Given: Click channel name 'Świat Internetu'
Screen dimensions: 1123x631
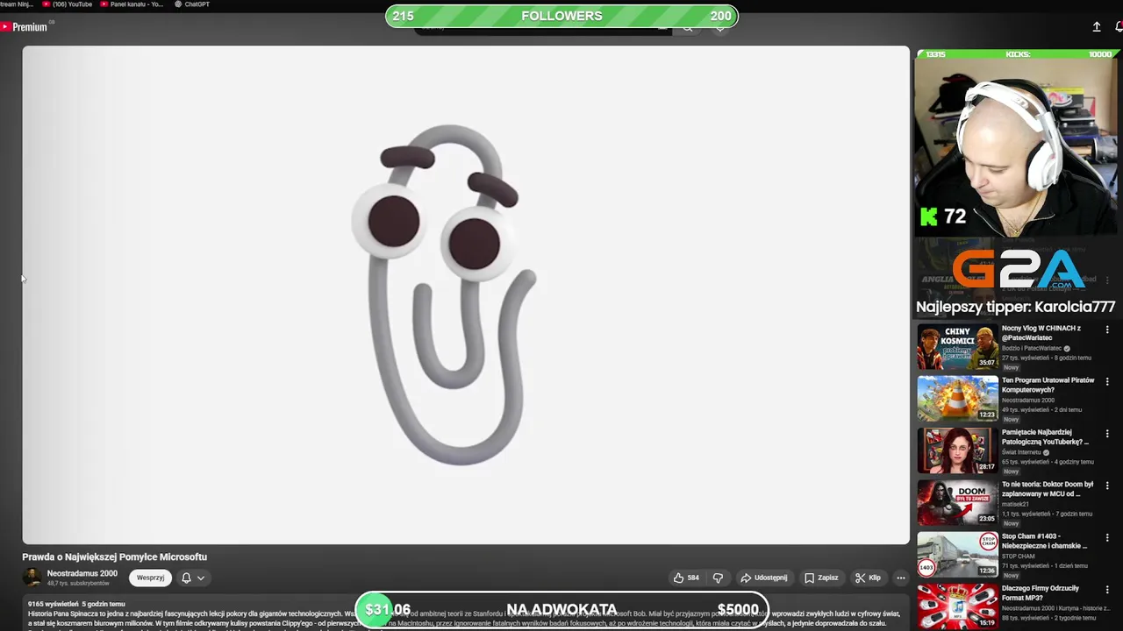Looking at the screenshot, I should [x=1021, y=452].
